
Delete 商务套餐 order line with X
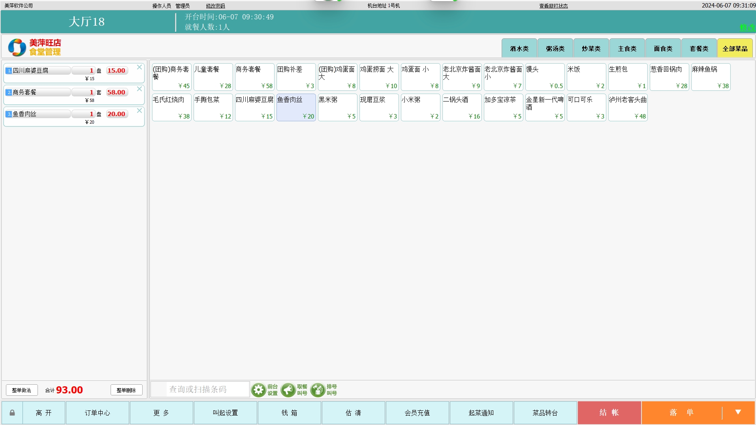pyautogui.click(x=139, y=89)
